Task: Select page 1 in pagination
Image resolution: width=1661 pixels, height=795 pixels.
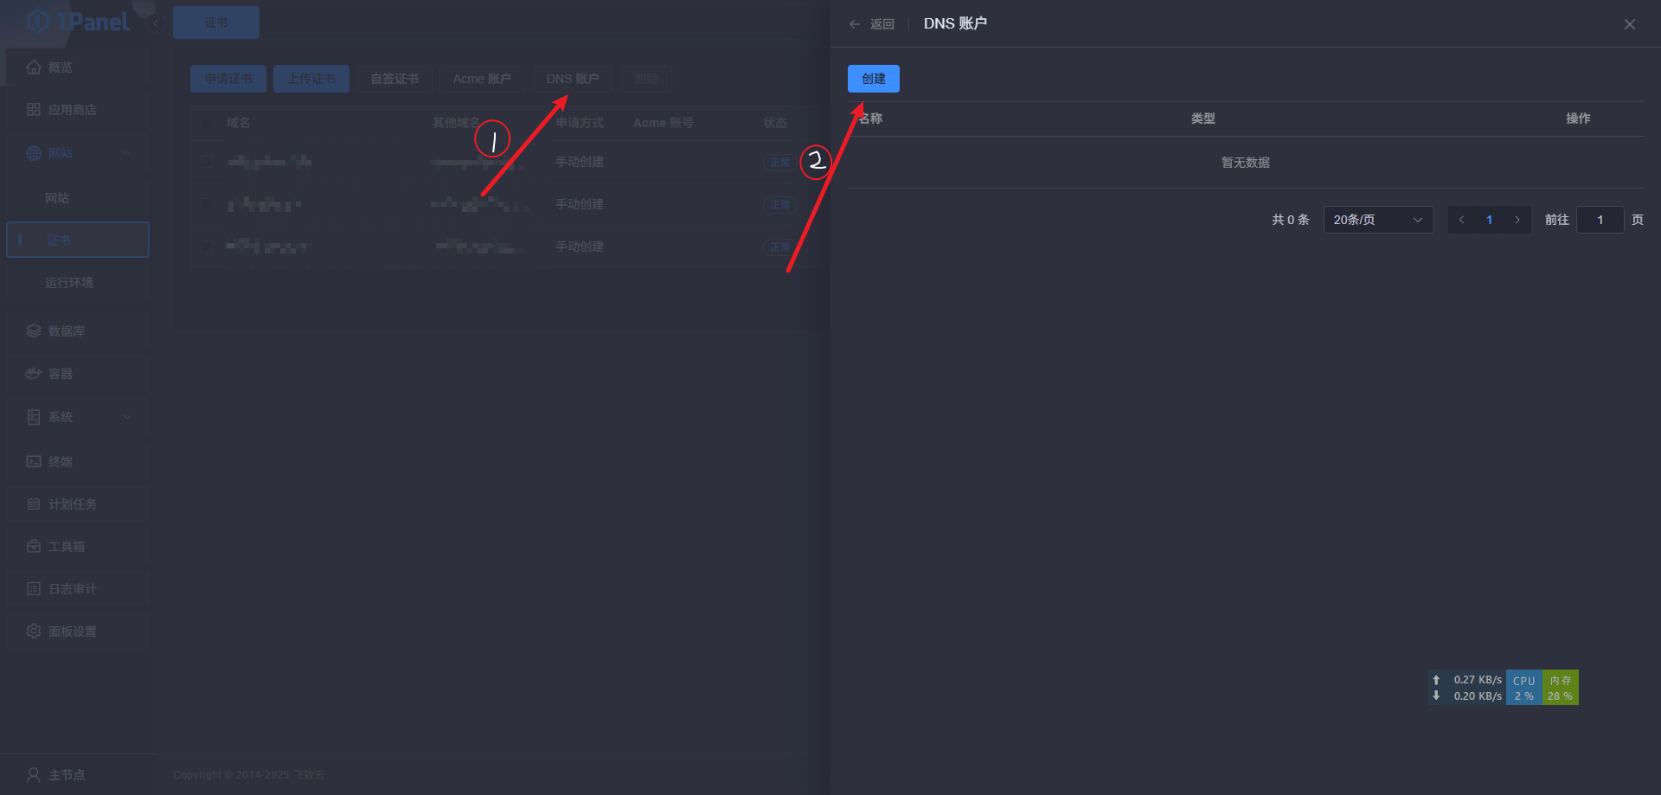Action: click(x=1489, y=220)
